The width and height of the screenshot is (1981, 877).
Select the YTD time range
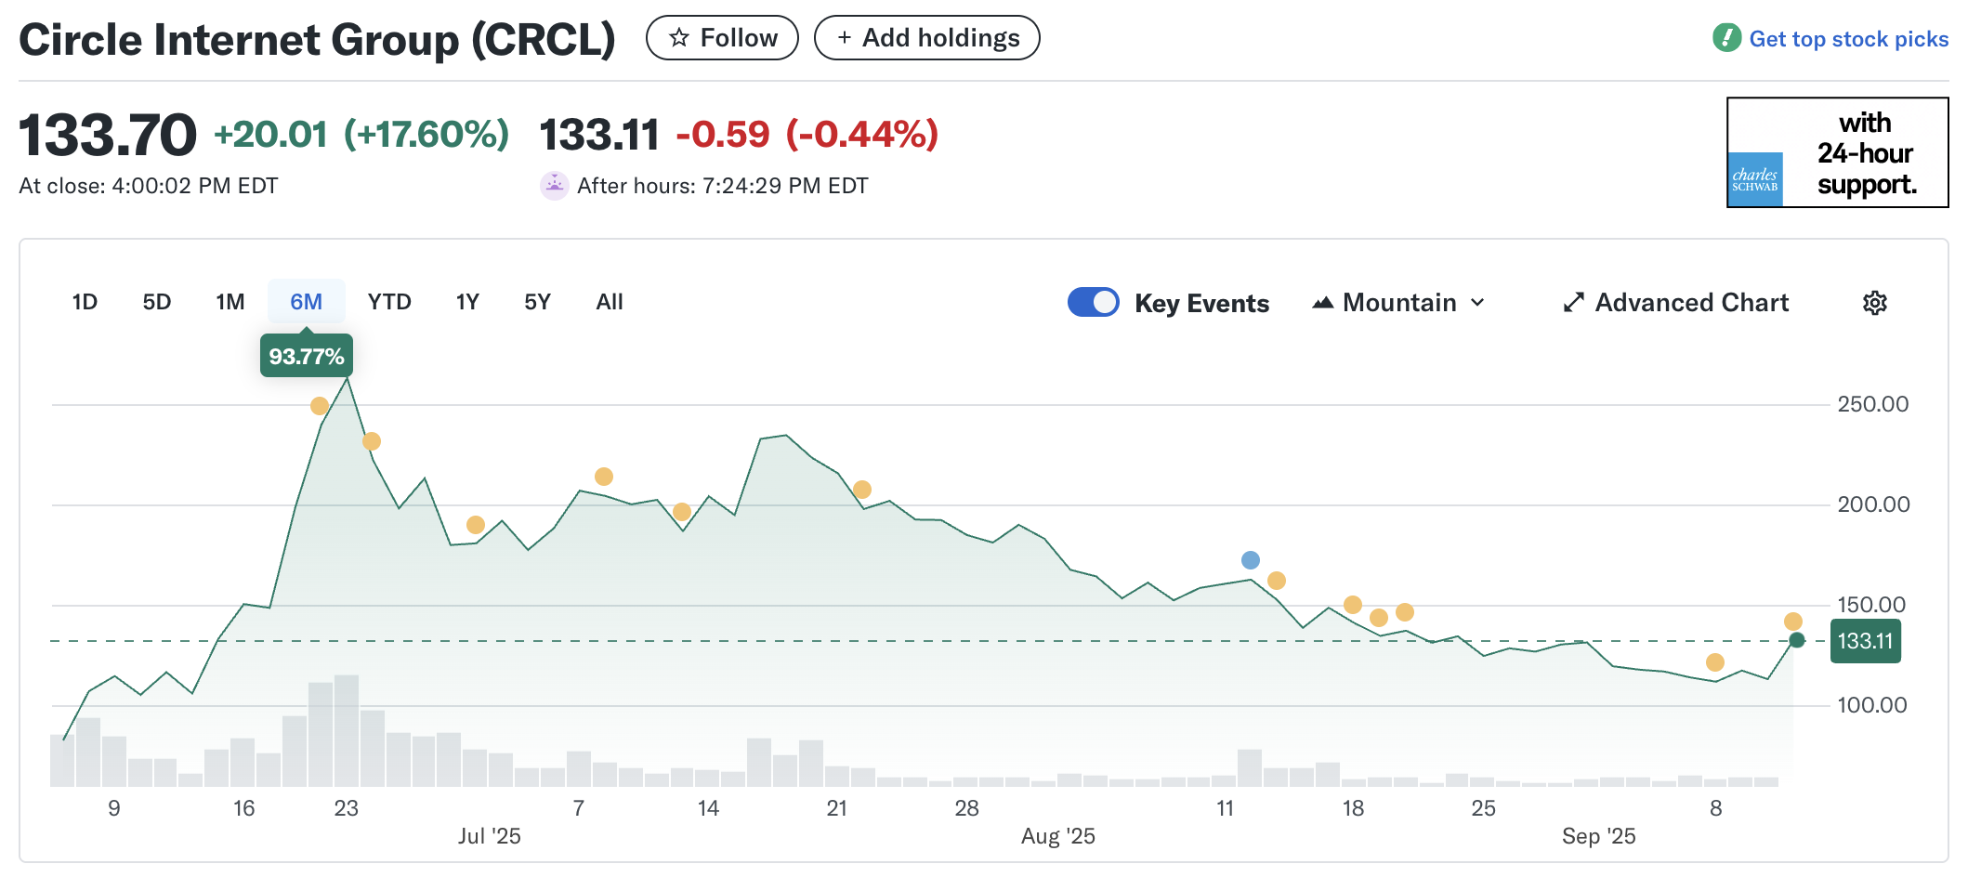pyautogui.click(x=388, y=302)
